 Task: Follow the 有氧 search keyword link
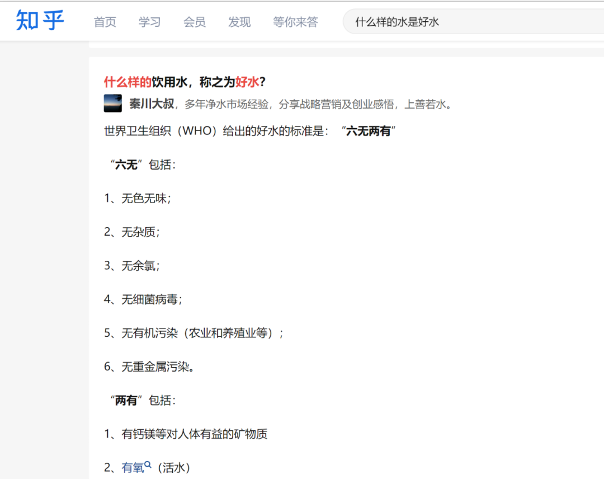click(133, 467)
